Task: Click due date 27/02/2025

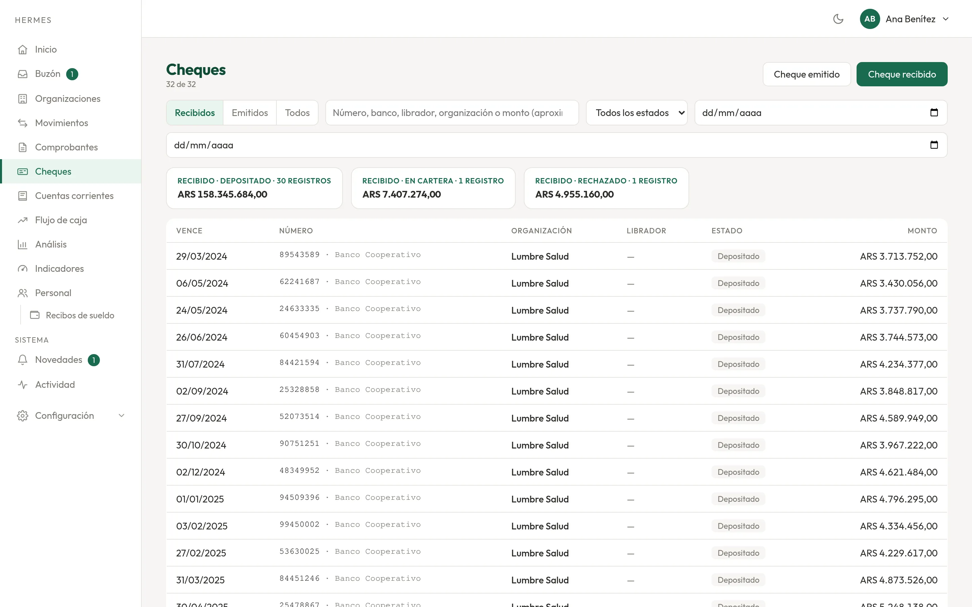Action: coord(201,553)
